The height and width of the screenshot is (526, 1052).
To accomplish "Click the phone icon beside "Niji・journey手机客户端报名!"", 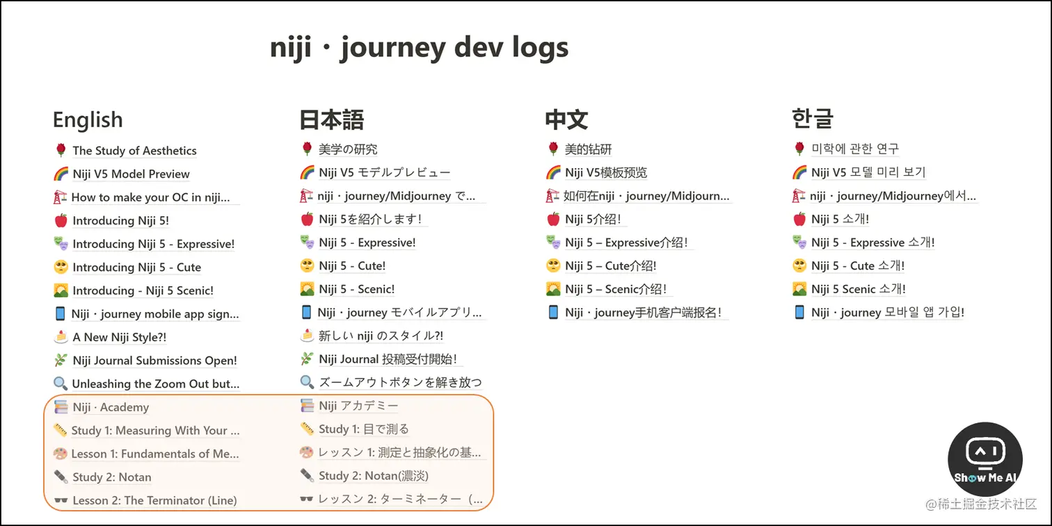I will (553, 312).
